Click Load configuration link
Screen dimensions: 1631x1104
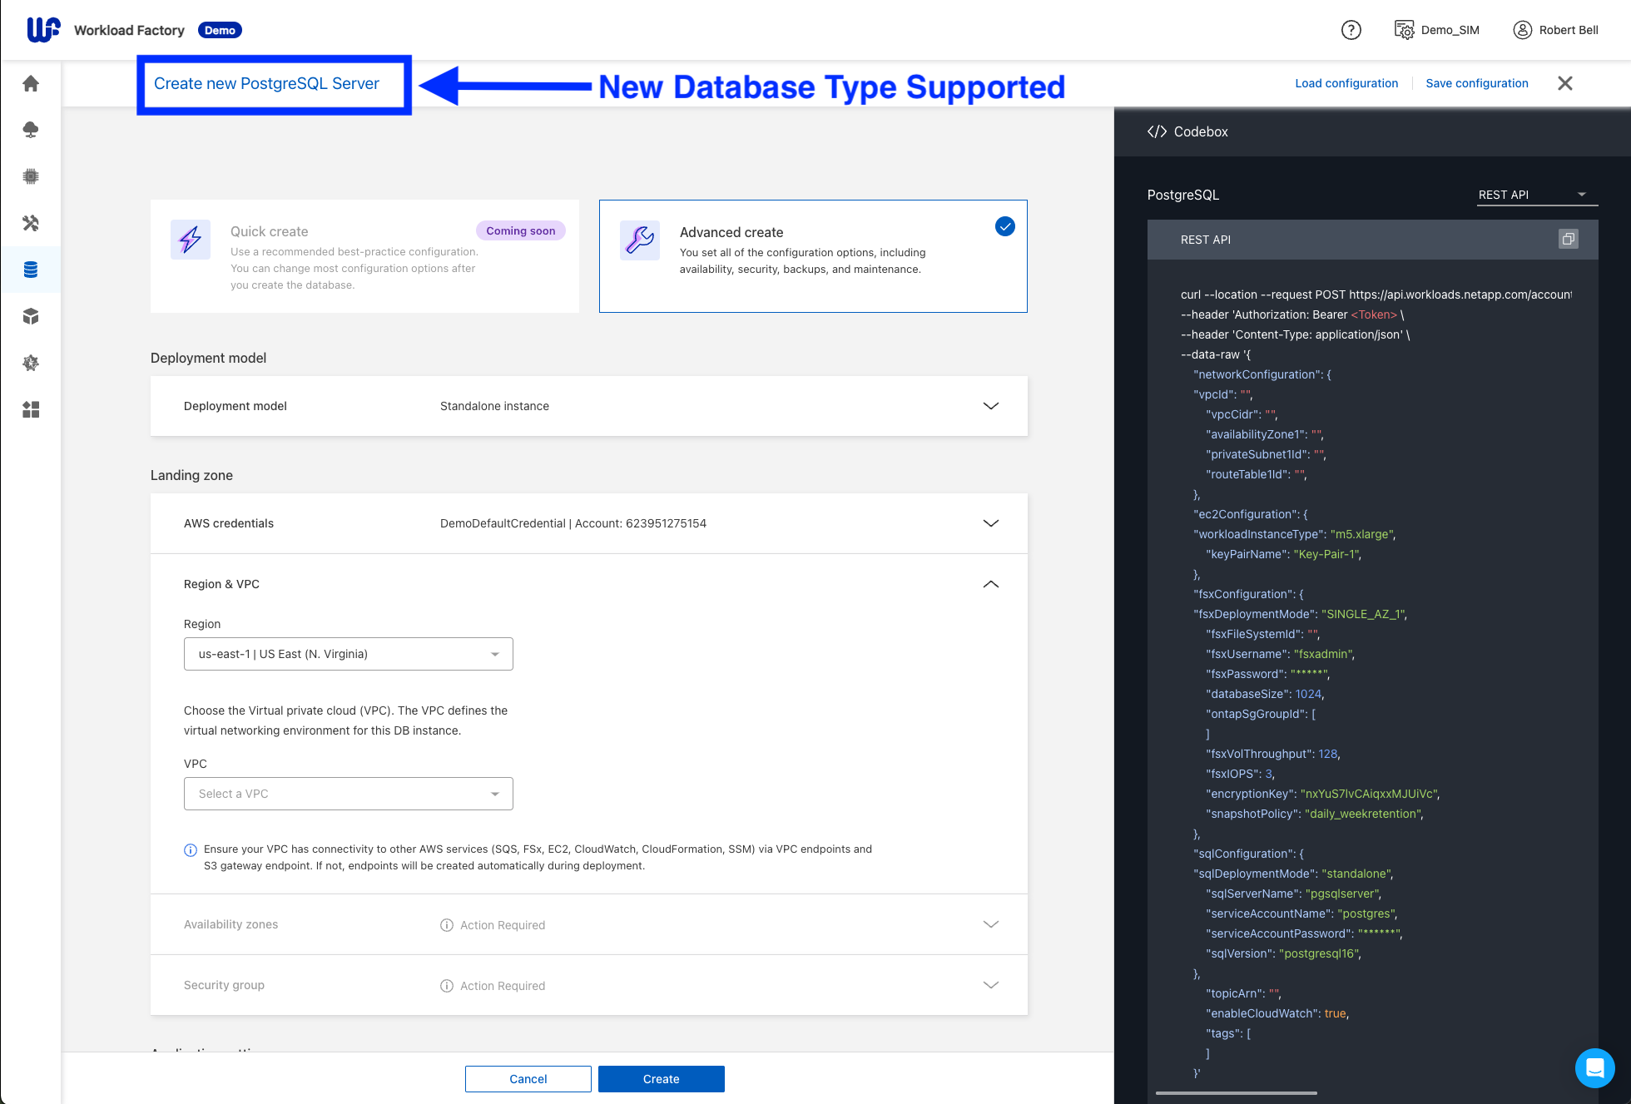1346,83
